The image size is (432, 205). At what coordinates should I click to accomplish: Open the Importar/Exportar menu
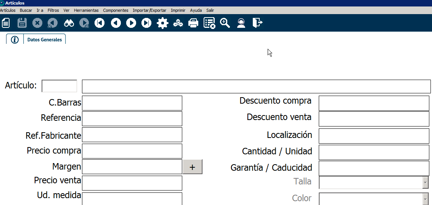point(149,10)
